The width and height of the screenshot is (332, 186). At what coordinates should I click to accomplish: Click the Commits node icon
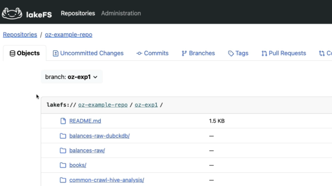tap(139, 54)
